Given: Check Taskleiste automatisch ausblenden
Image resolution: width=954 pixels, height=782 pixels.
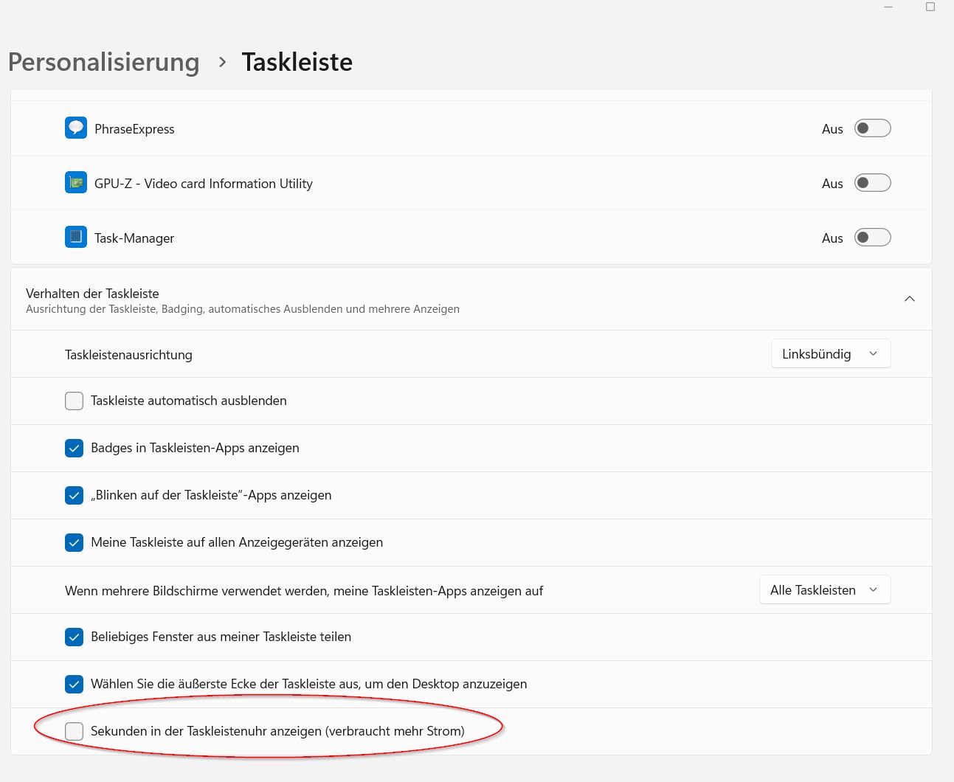Looking at the screenshot, I should click(x=75, y=401).
